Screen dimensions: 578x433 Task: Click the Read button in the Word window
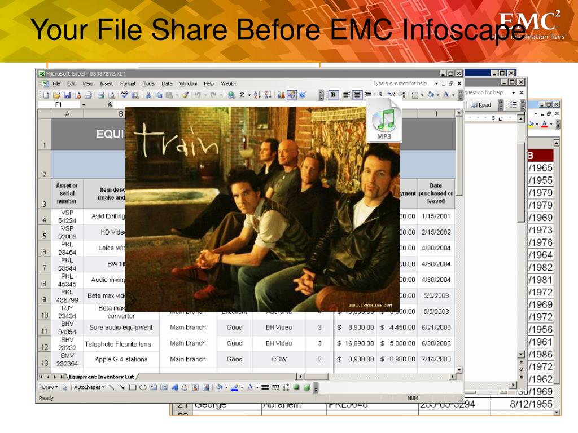pos(481,105)
